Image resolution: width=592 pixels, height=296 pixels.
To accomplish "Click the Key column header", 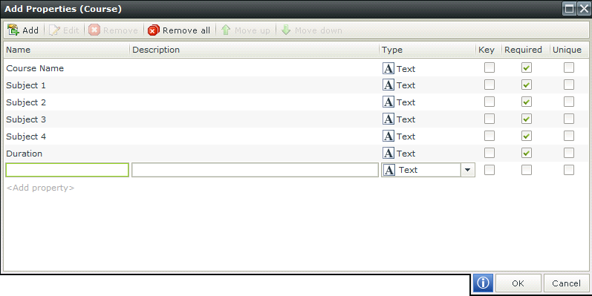I will [489, 50].
